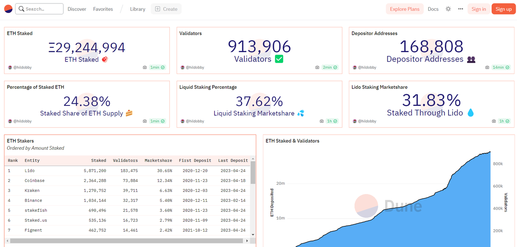Click left arrow of table horizontal scrollbar
The height and width of the screenshot is (247, 517).
pos(7,241)
